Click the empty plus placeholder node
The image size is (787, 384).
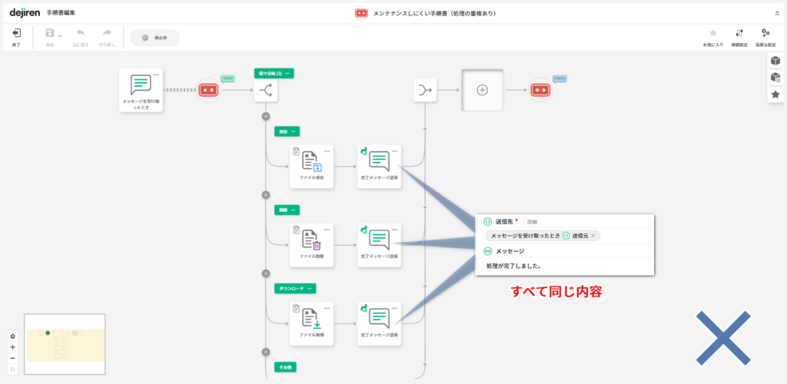(483, 90)
